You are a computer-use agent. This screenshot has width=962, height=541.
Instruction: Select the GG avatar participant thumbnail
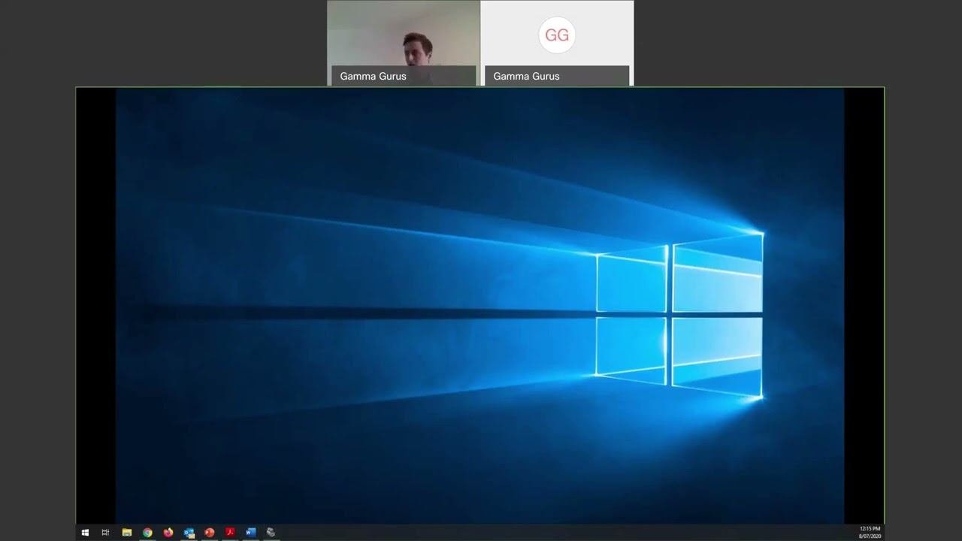[557, 43]
